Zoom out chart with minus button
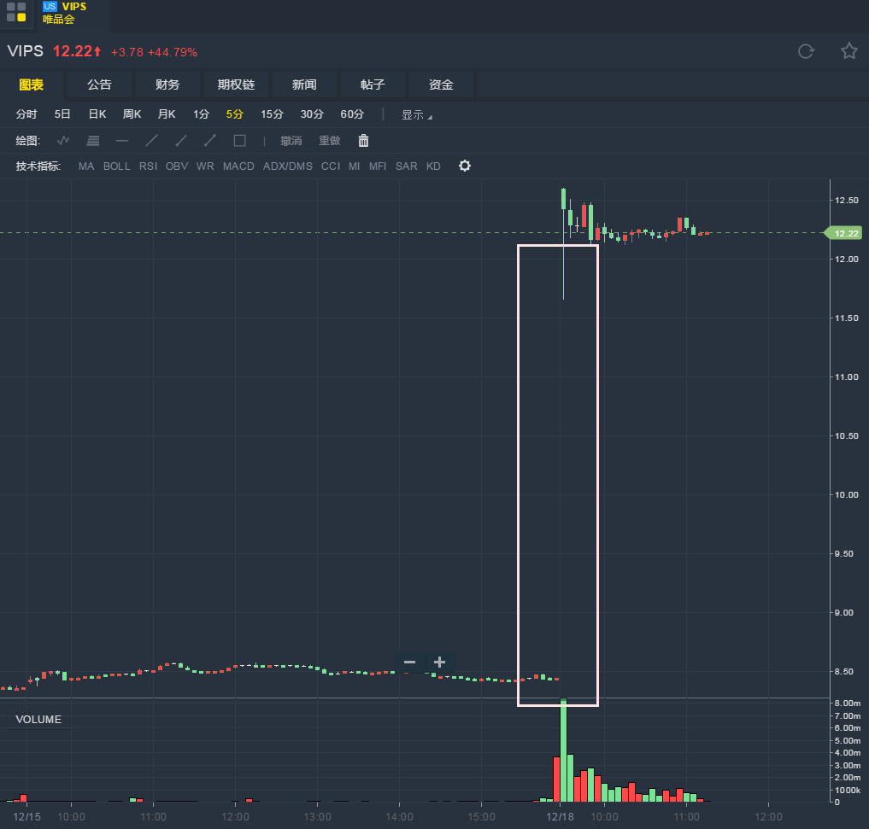Viewport: 869px width, 829px height. 409,663
